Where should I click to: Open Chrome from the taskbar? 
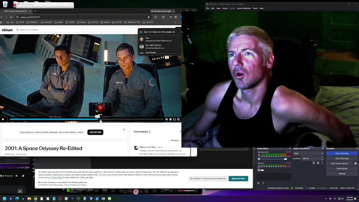[35, 199]
